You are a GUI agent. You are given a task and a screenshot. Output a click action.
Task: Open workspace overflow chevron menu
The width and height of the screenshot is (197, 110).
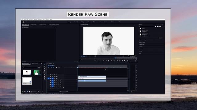[x=119, y=22]
